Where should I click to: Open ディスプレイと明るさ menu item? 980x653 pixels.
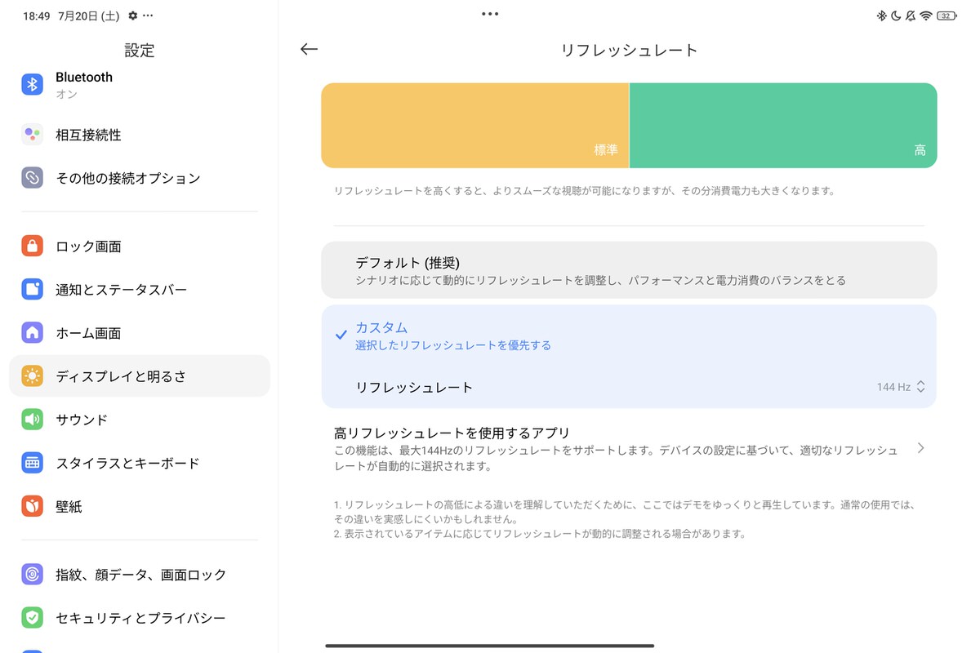(139, 376)
